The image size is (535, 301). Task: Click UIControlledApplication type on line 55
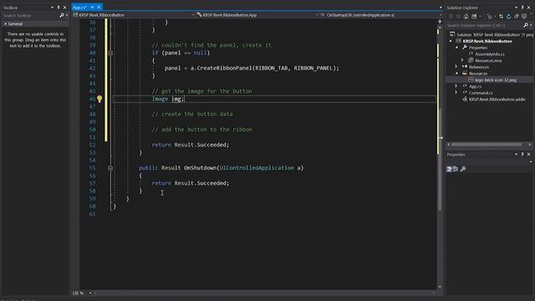tap(257, 168)
